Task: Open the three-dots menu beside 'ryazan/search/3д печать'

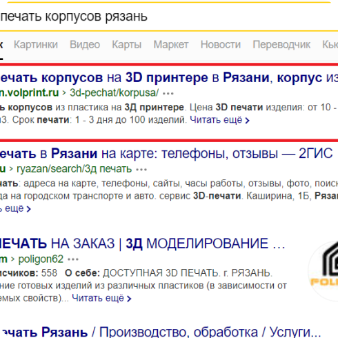Action: [x=141, y=170]
